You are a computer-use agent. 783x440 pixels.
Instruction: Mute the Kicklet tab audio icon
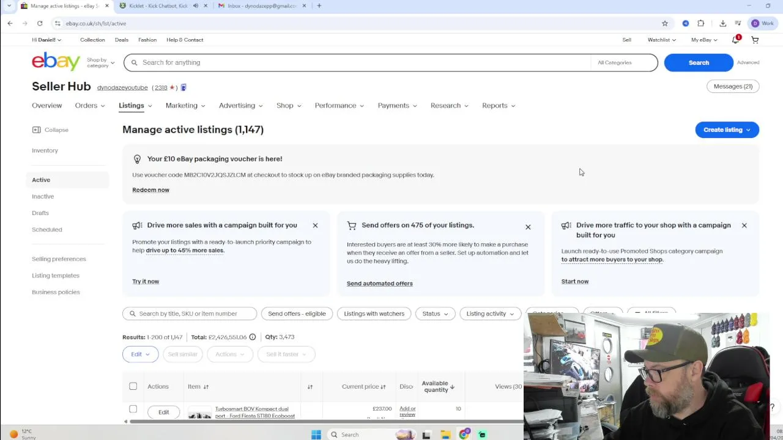point(196,5)
